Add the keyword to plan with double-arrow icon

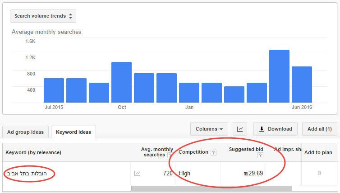pyautogui.click(x=319, y=173)
